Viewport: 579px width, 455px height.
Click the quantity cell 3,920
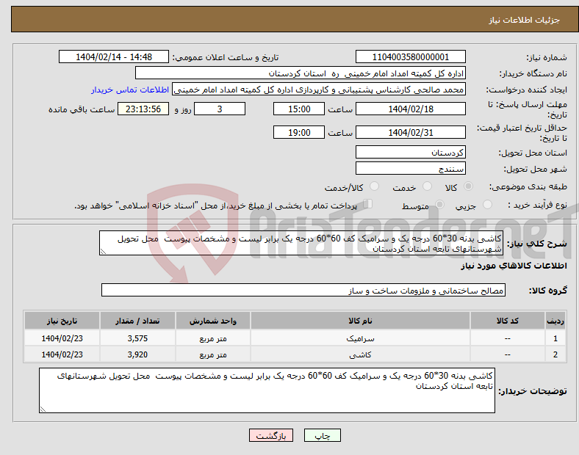point(137,354)
